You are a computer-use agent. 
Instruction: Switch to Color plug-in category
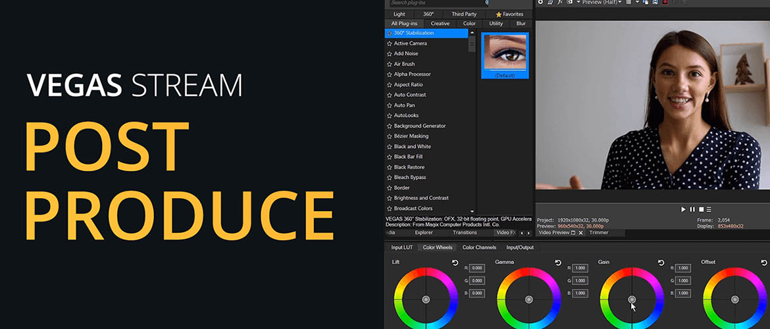click(469, 24)
